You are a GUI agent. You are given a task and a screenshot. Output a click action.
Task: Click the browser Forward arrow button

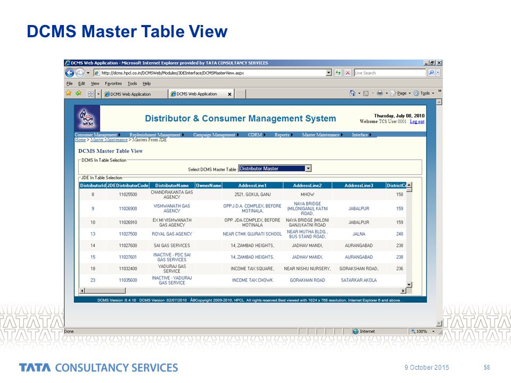point(80,73)
